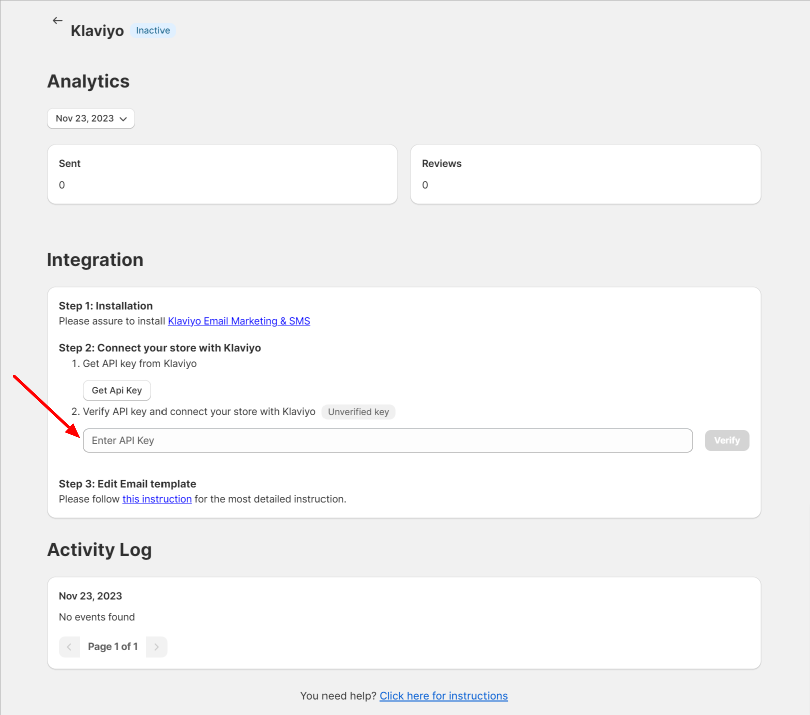Click the Analytics section heading

point(88,81)
